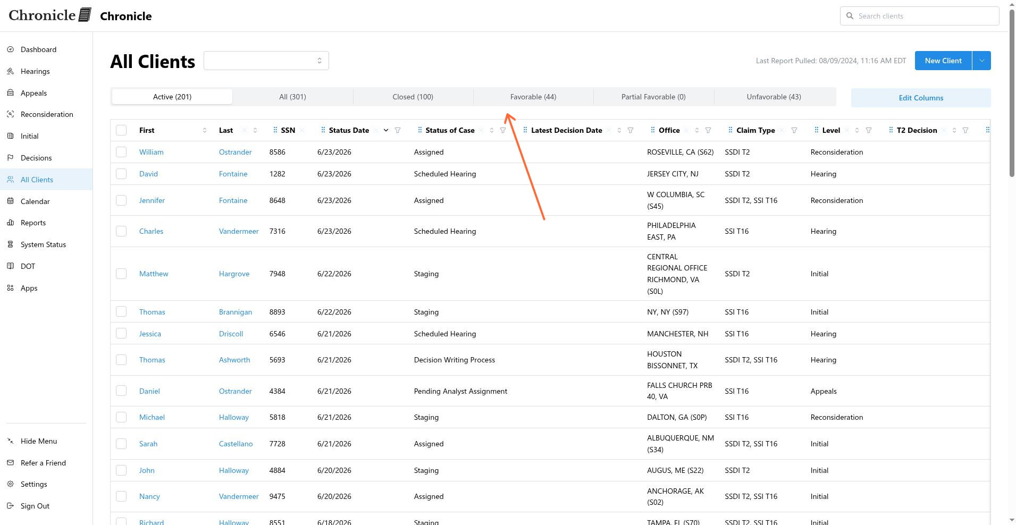1016x525 pixels.
Task: Sort by the T2 Decision column
Action: 954,130
